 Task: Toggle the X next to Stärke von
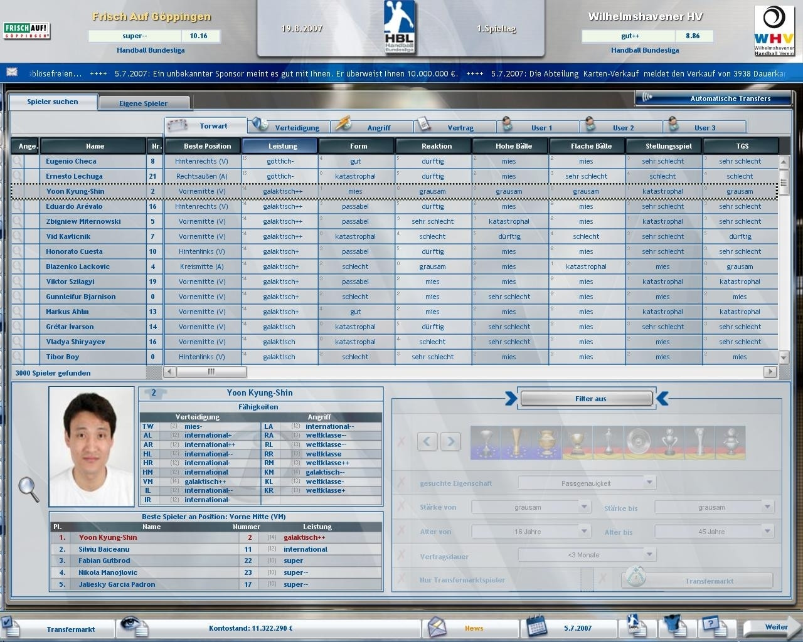tap(401, 507)
